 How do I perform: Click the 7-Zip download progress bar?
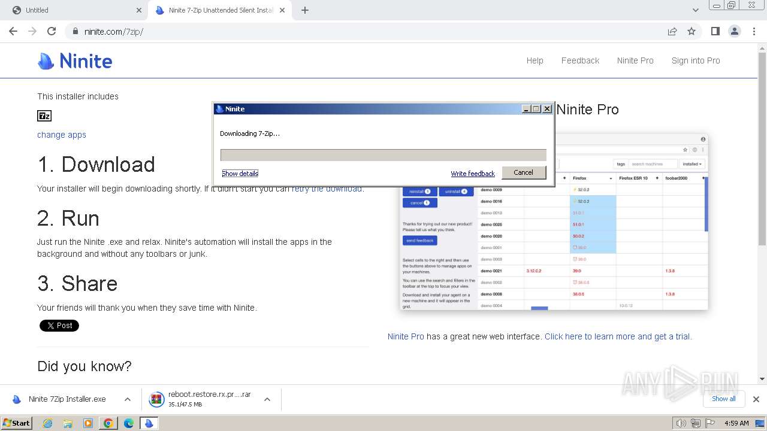point(383,155)
